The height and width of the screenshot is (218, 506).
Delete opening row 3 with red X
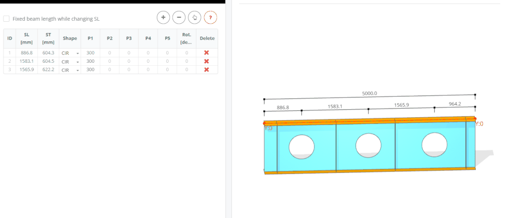click(207, 70)
